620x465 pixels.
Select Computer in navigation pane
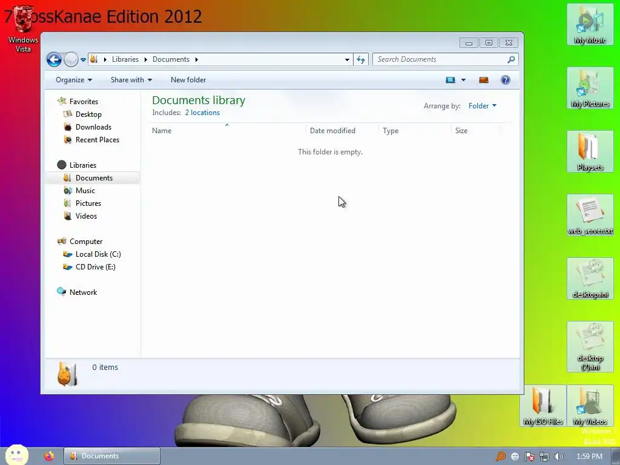86,241
